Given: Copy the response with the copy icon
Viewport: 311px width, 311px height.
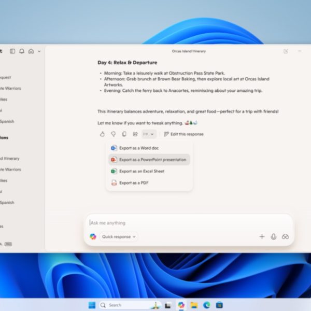Looking at the screenshot, I should [x=124, y=134].
